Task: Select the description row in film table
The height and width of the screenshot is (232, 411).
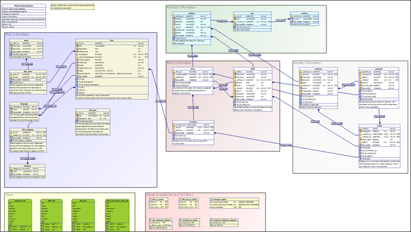Action: point(112,49)
